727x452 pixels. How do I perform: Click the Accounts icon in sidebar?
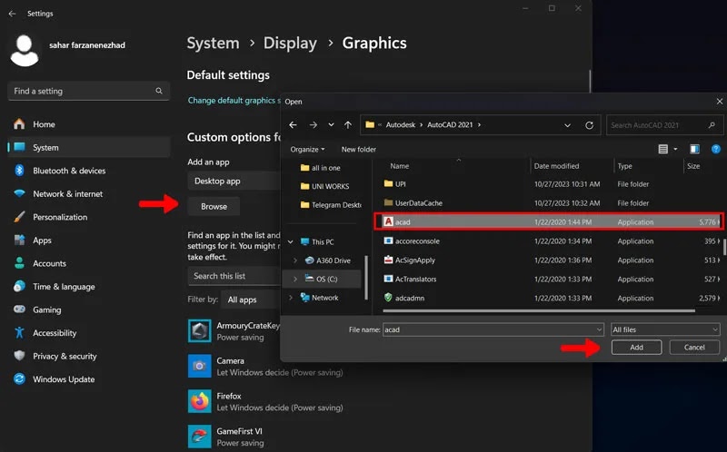coord(19,263)
